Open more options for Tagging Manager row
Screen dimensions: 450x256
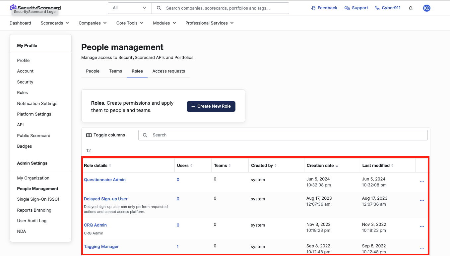click(x=422, y=248)
